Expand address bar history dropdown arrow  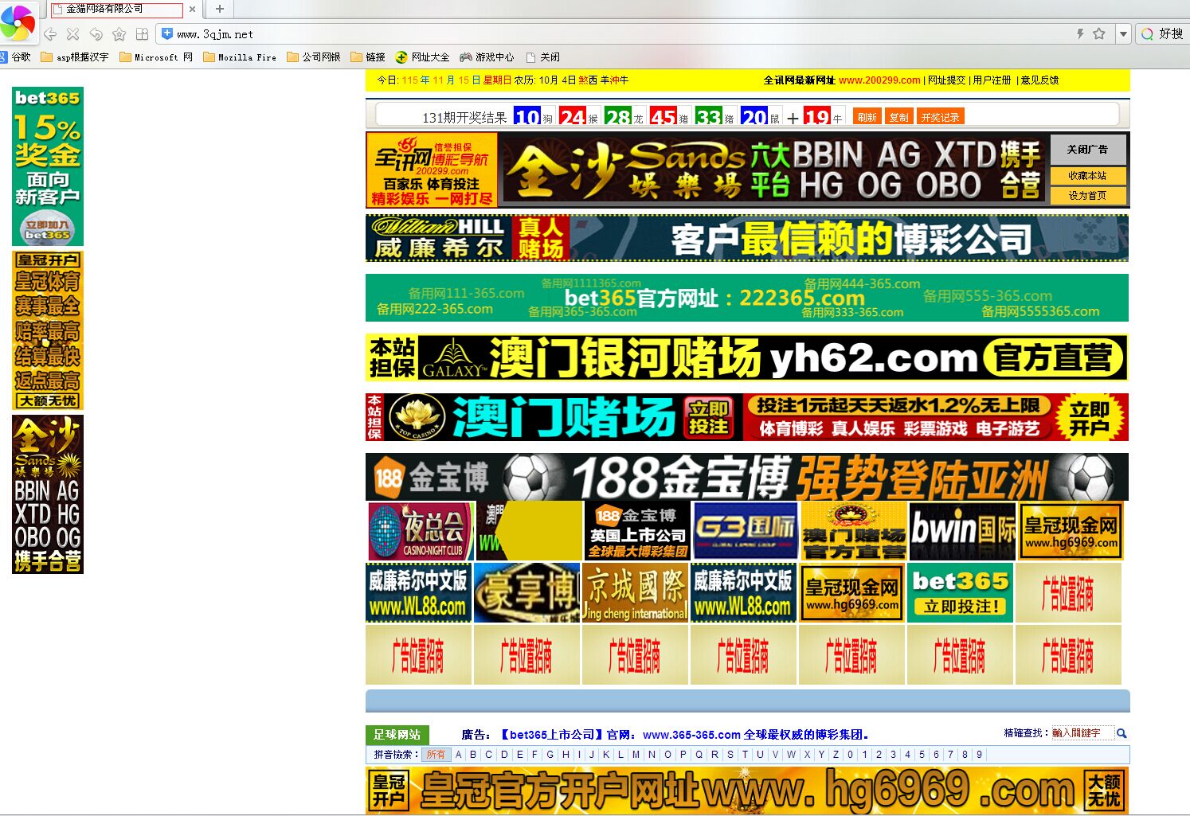click(1123, 34)
